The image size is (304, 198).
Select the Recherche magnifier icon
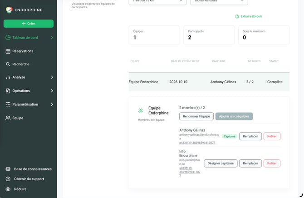coord(8,64)
